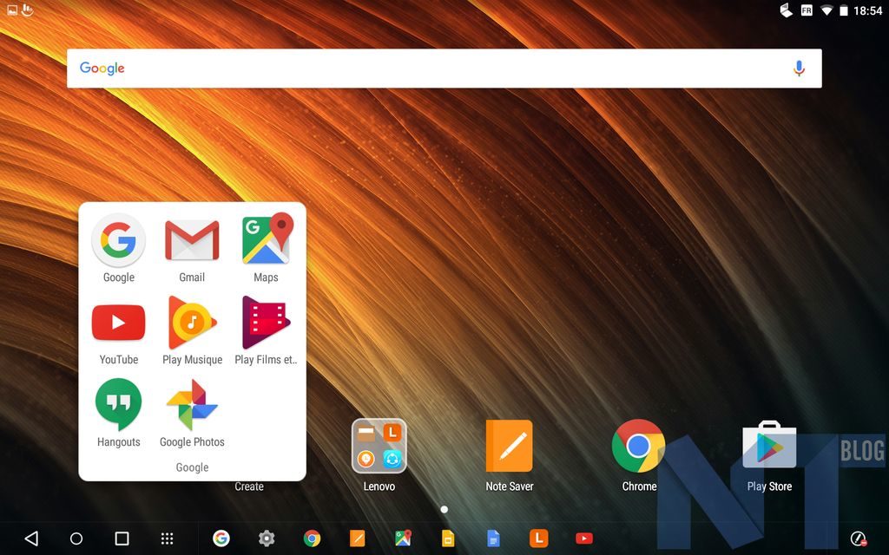Open the Lenovo folder
The image size is (889, 555).
coord(379,447)
